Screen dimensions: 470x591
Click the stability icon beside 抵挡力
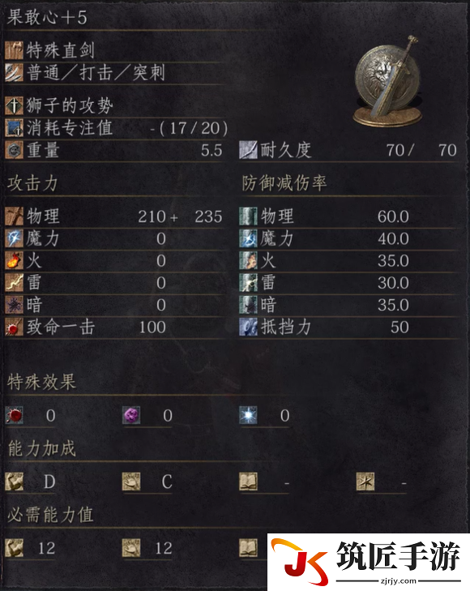[x=248, y=328]
